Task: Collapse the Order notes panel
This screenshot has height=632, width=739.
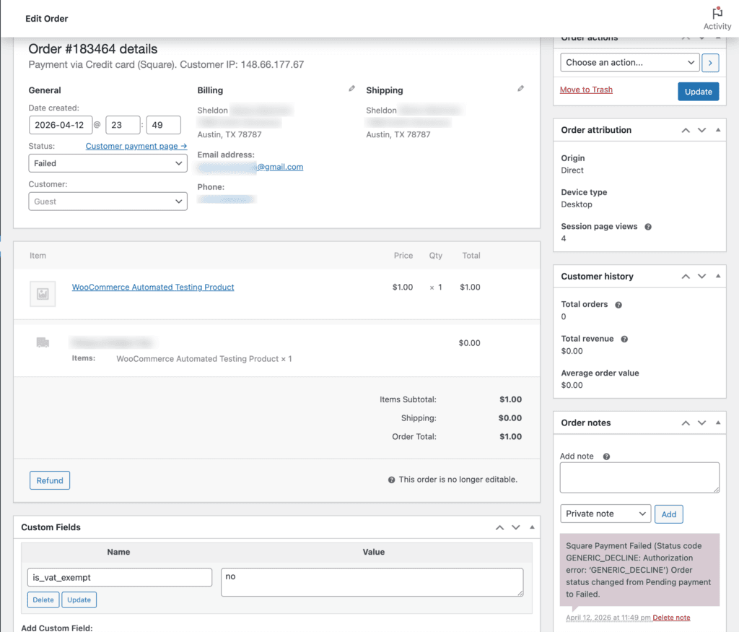Action: click(x=717, y=423)
